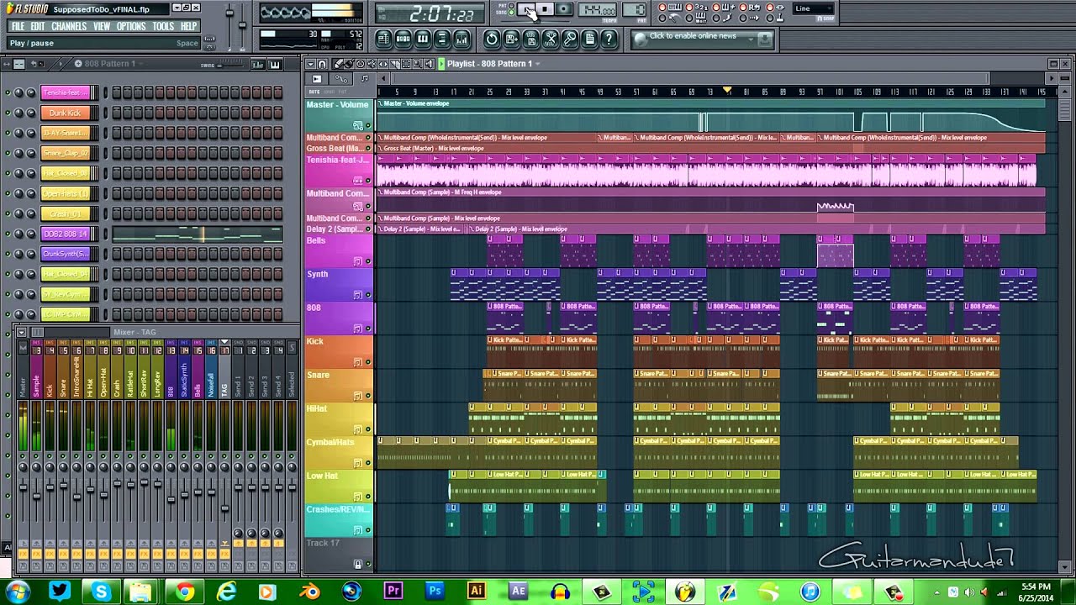Click the tempo display field
1076x605 pixels.
pos(599,10)
